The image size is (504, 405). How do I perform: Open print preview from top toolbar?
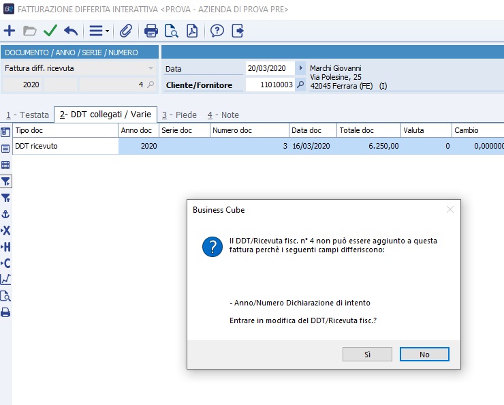point(172,31)
